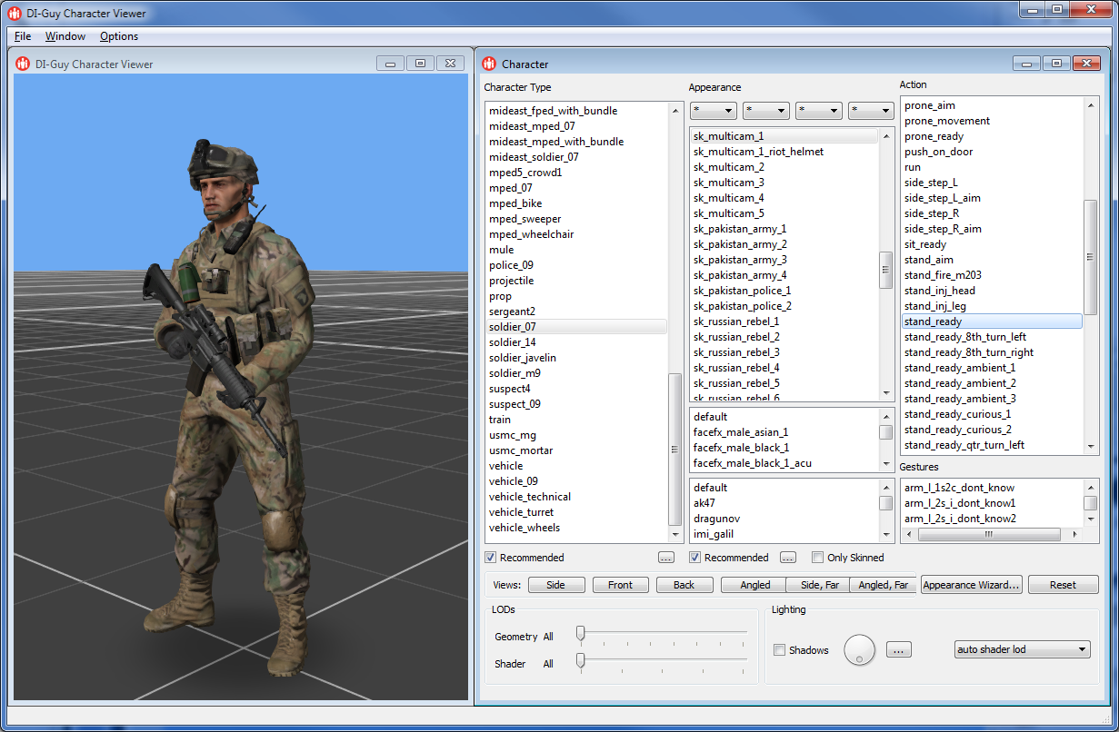Select sk_pakistan_police_1 appearance
Viewport: 1119px width, 732px height.
(742, 291)
